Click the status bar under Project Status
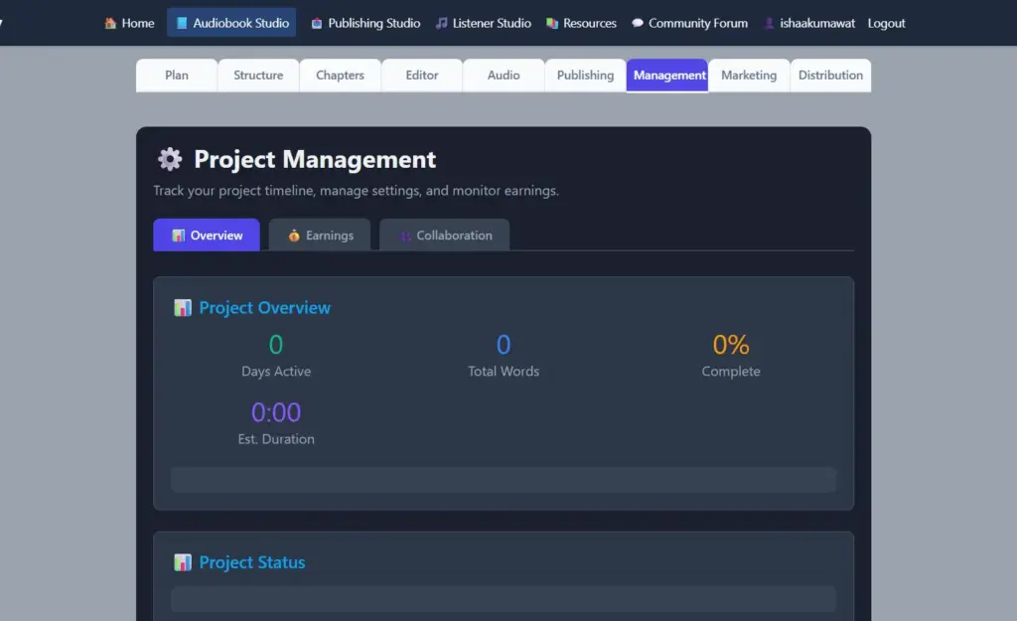The height and width of the screenshot is (621, 1017). point(503,599)
